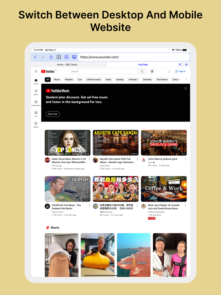Open options for Johor Bahru's gridlock video
Viewport: 221px width, 295px height.
pyautogui.click(x=185, y=159)
